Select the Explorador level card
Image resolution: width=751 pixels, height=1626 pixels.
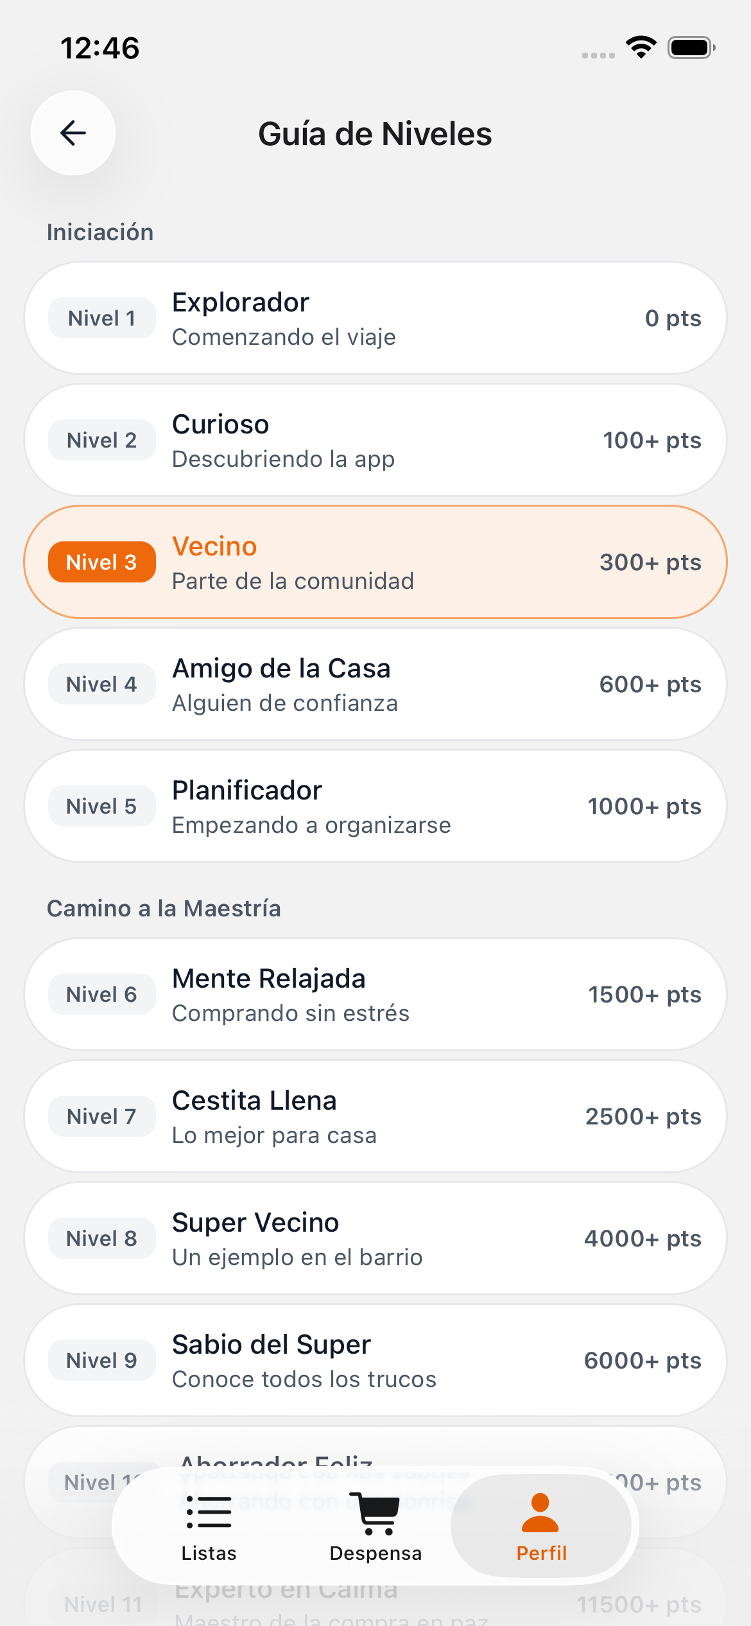(375, 318)
